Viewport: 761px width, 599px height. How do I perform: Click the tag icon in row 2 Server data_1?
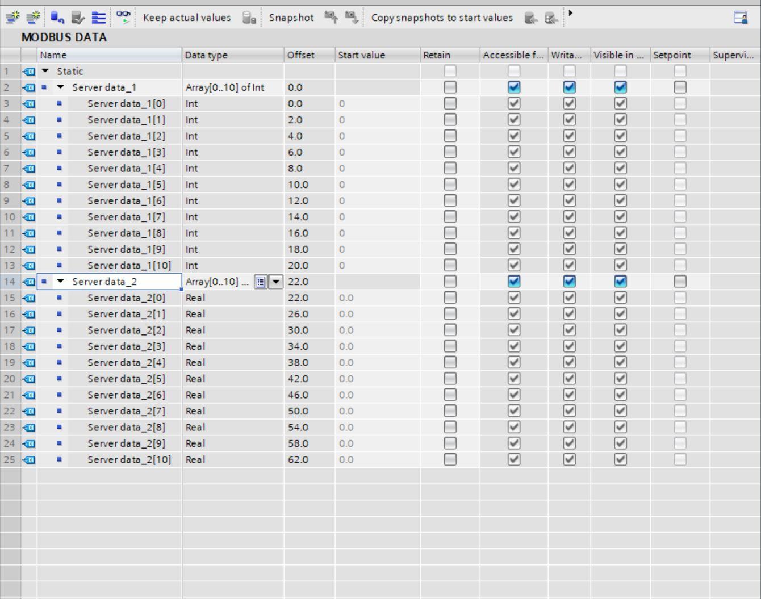click(28, 87)
